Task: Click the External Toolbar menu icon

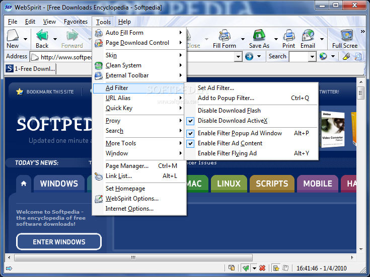Action: pos(99,75)
